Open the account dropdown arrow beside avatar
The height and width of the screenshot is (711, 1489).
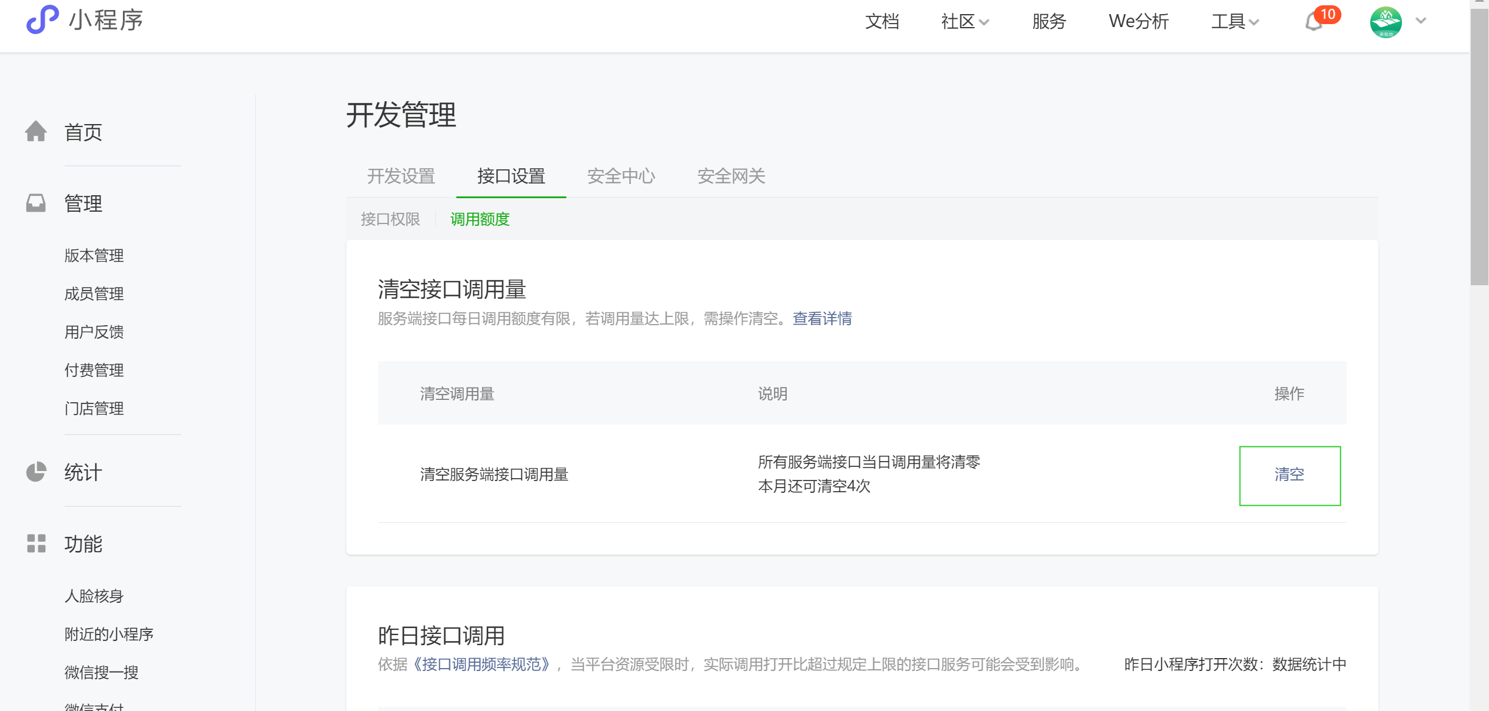pyautogui.click(x=1421, y=21)
